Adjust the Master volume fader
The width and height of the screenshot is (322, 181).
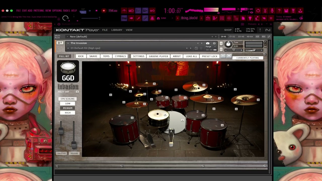[x=61, y=131]
